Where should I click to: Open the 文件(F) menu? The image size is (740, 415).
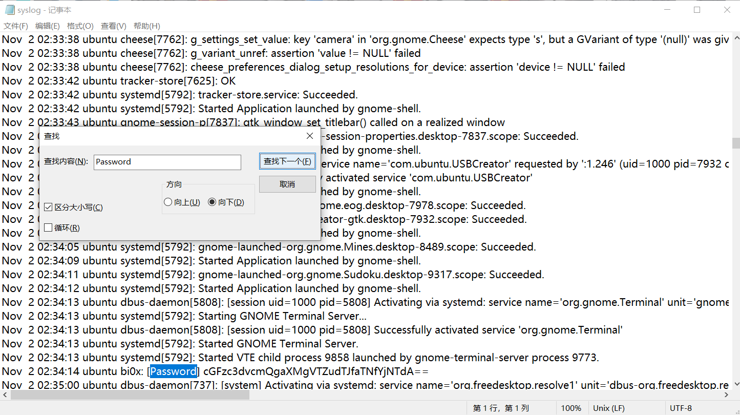pyautogui.click(x=16, y=26)
